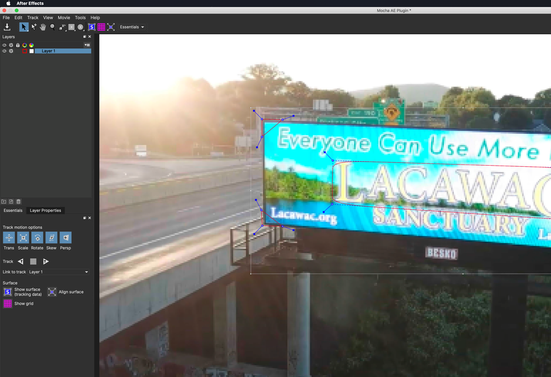The height and width of the screenshot is (377, 551).
Task: Close the Essentials panel
Action: pyautogui.click(x=89, y=218)
